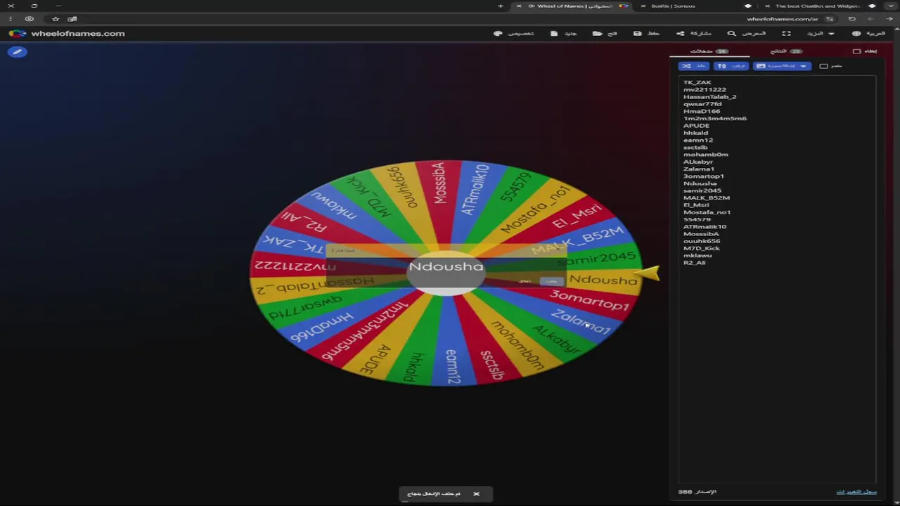Select HmaD166 in entries list

[x=702, y=111]
